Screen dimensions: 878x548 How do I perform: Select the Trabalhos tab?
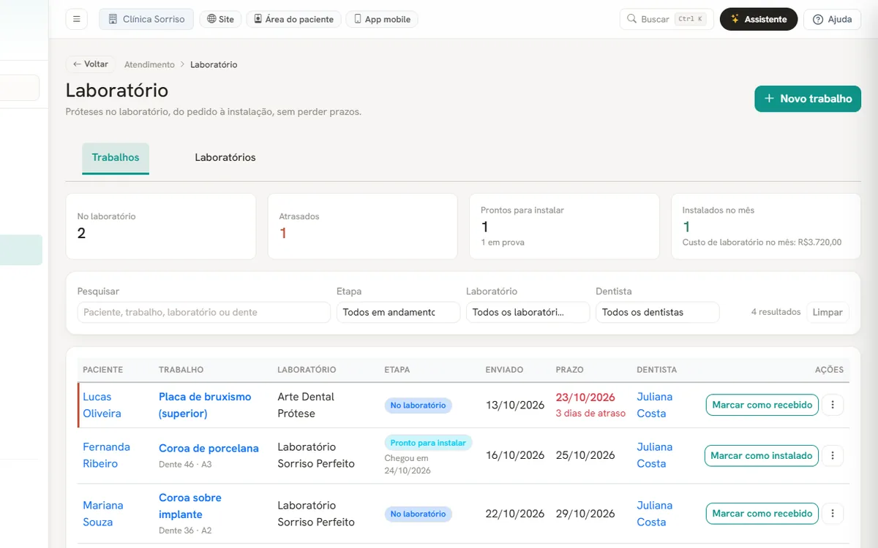pyautogui.click(x=116, y=158)
